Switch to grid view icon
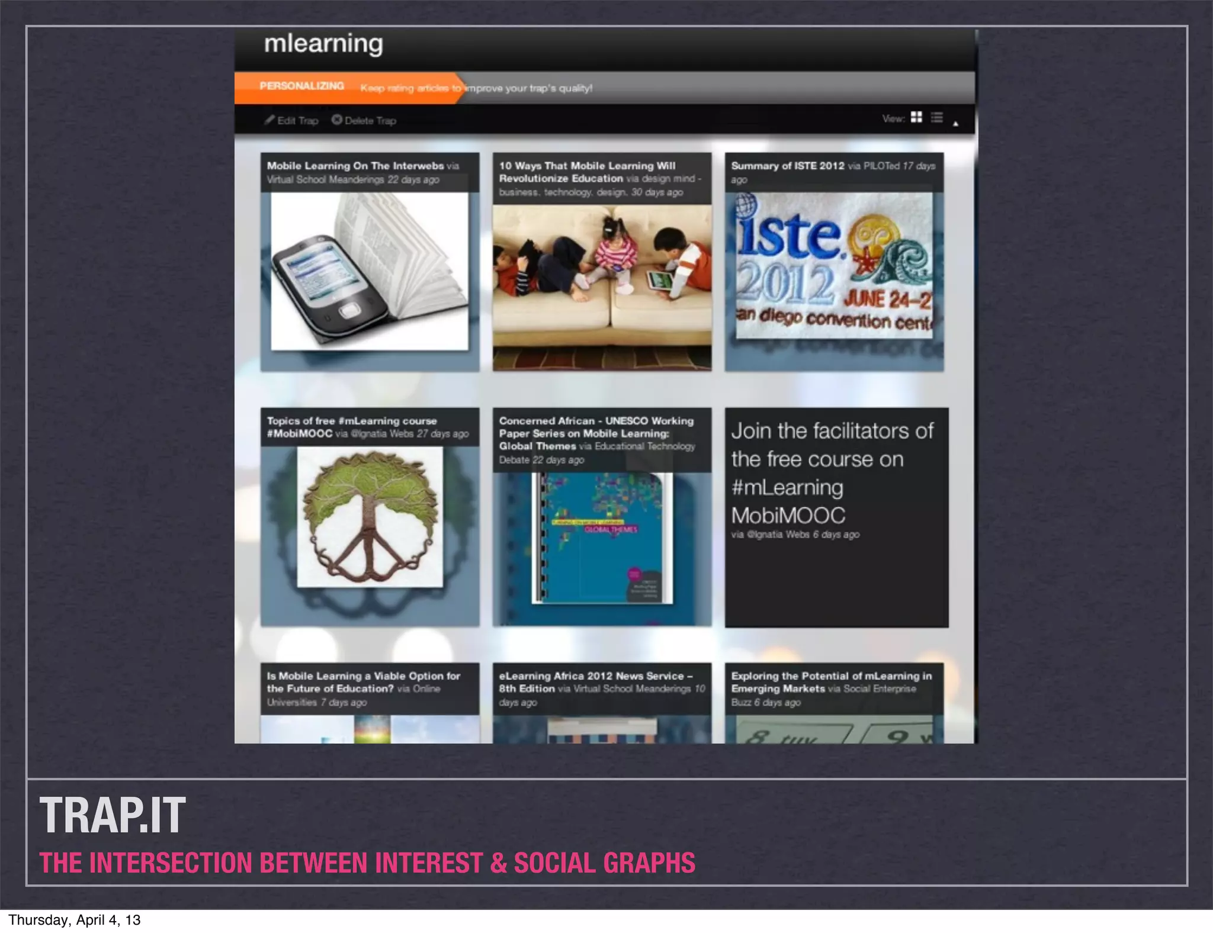Screen dimensions: 1213x933 click(916, 117)
